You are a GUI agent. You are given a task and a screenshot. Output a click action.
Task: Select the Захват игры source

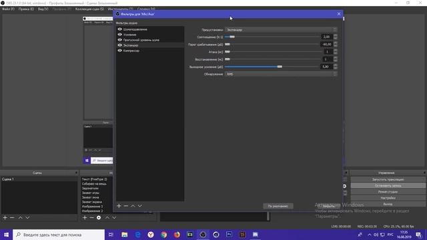(91, 193)
